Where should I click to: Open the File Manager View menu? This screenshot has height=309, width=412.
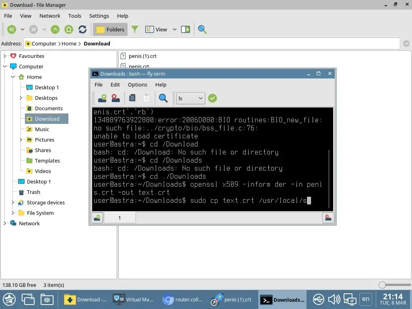25,16
